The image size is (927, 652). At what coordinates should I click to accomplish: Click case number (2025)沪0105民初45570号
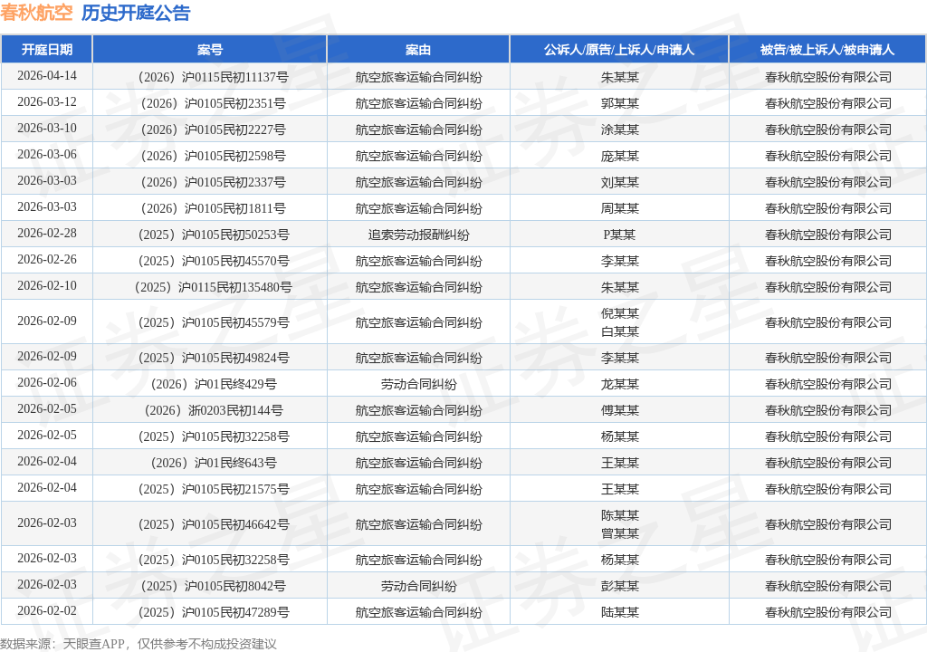coord(213,261)
